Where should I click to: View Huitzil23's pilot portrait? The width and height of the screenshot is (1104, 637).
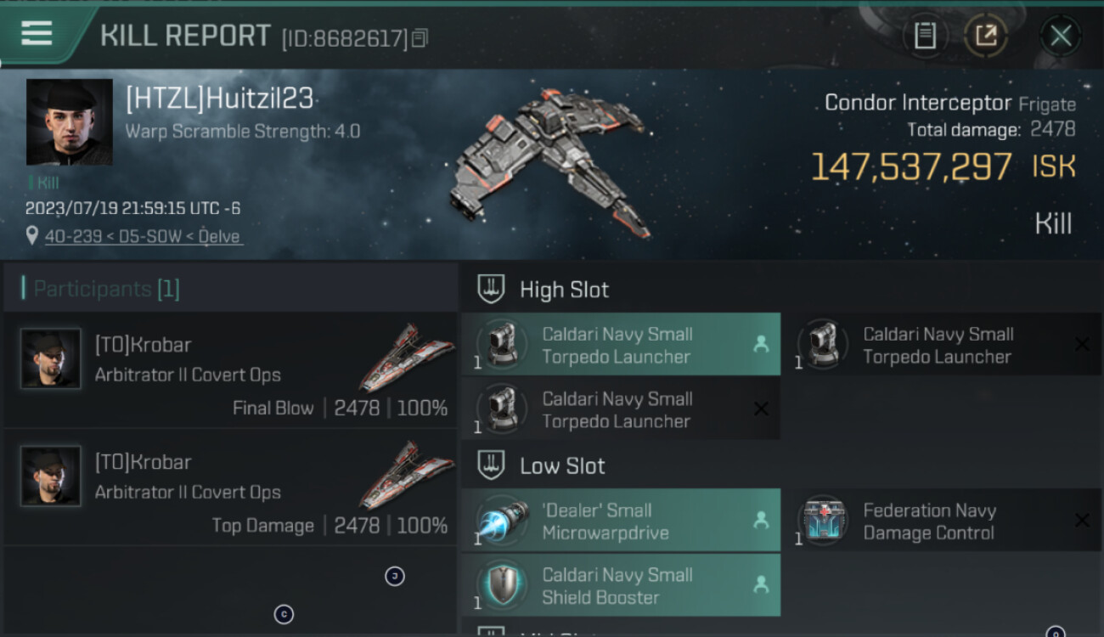point(69,122)
